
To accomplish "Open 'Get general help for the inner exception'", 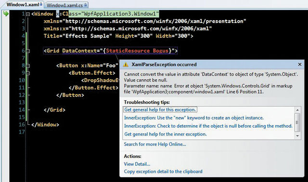I will point(166,134).
